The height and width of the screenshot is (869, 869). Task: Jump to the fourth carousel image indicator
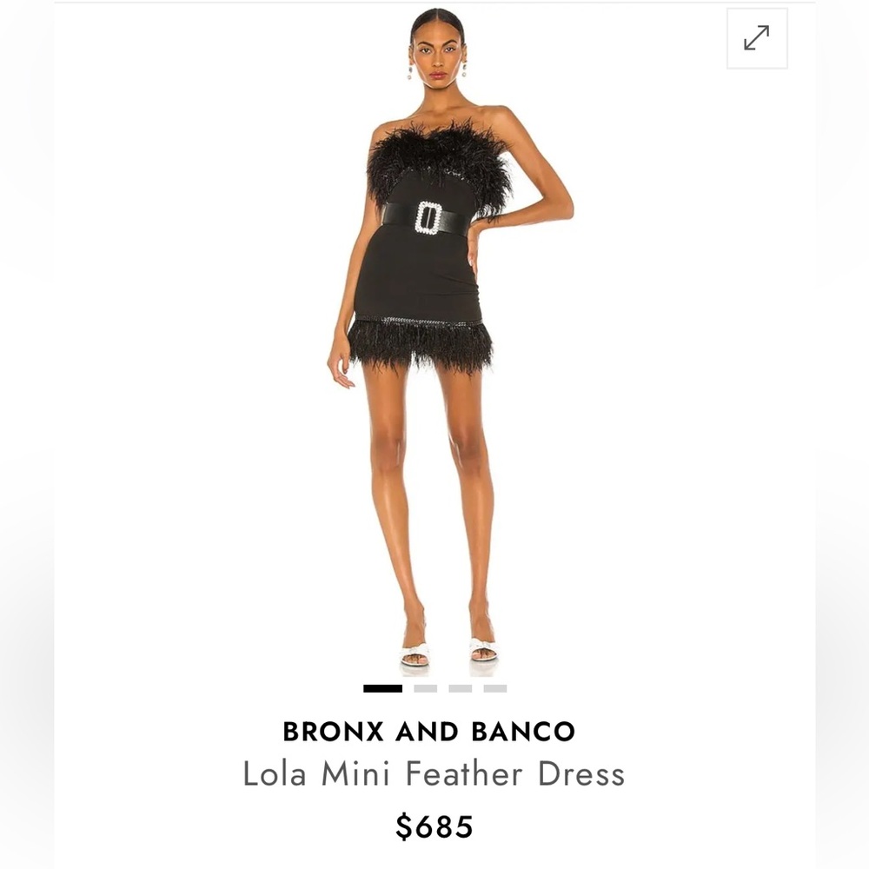pyautogui.click(x=495, y=688)
